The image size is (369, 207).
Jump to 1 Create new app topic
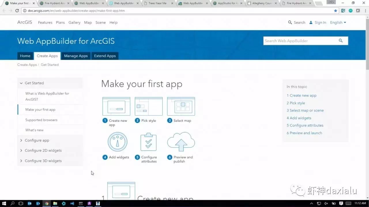[x=302, y=95]
